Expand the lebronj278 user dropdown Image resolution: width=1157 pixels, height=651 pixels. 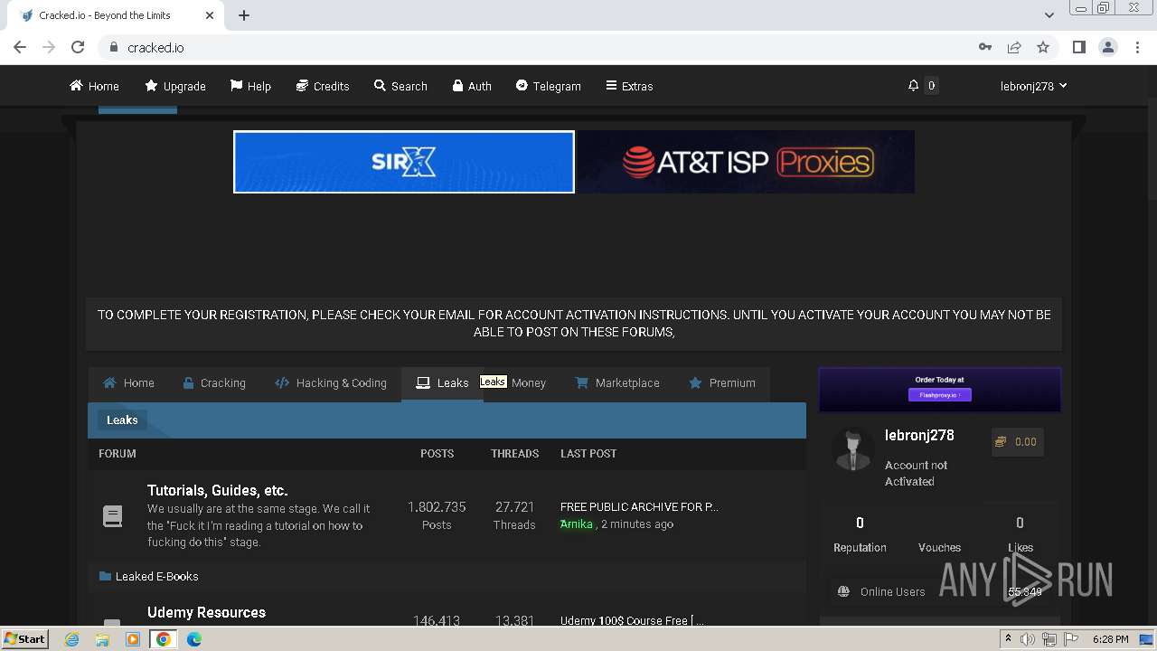coord(1033,86)
